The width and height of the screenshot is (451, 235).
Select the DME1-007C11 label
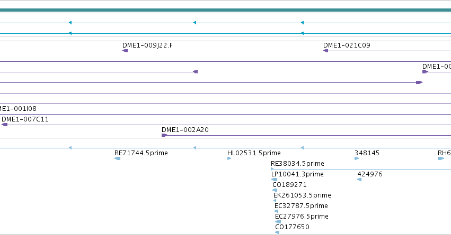25,119
